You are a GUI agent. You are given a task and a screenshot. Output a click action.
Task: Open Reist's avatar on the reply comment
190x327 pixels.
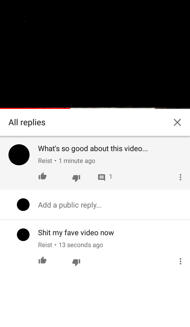(23, 235)
